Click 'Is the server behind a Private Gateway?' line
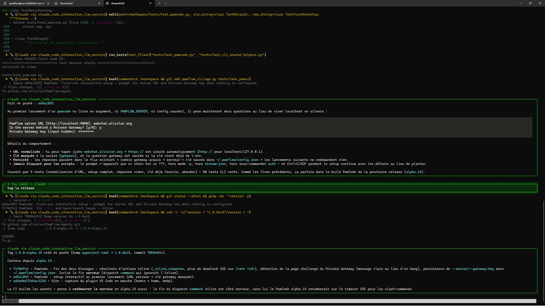Image resolution: width=545 pixels, height=306 pixels. [x=55, y=127]
